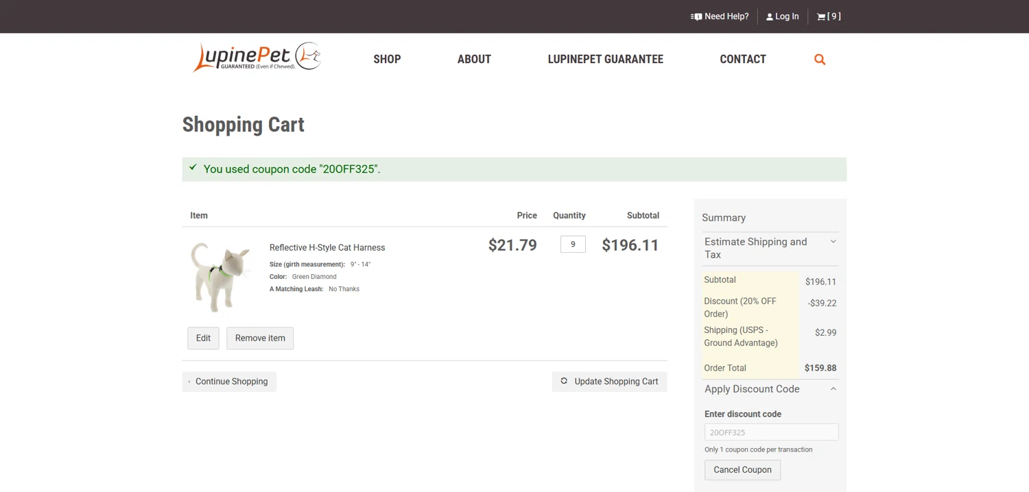Image resolution: width=1029 pixels, height=492 pixels.
Task: Open the SHOP menu
Action: [387, 59]
